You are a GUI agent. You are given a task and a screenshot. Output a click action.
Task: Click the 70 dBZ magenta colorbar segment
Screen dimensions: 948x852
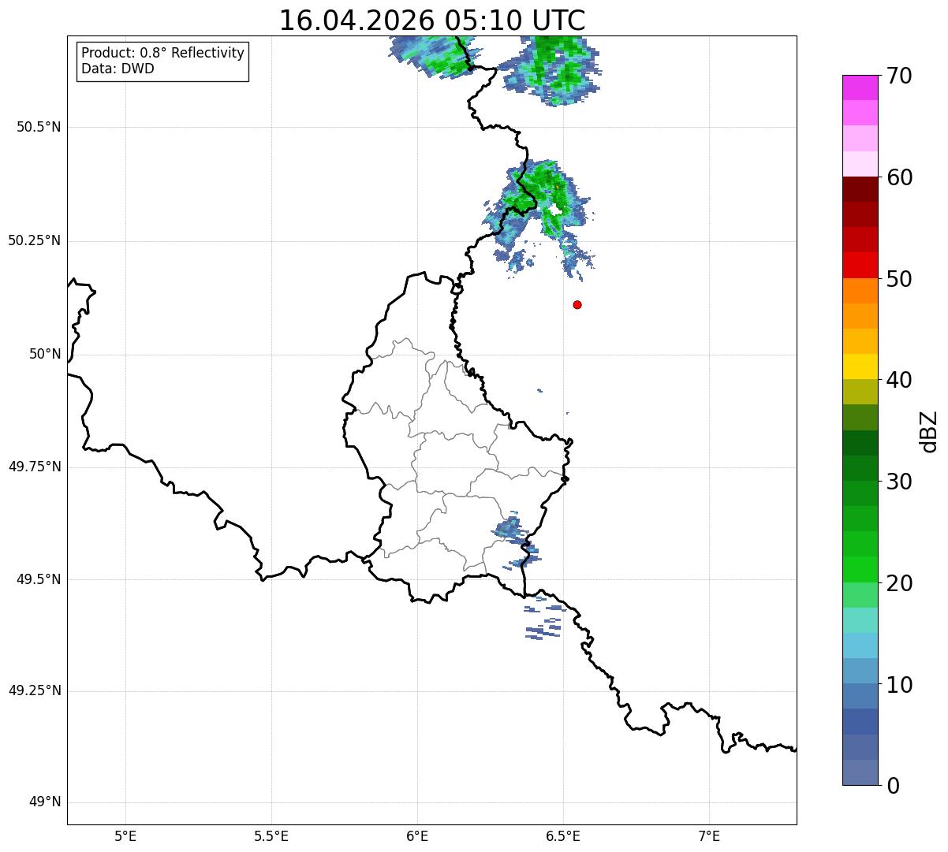tap(855, 87)
